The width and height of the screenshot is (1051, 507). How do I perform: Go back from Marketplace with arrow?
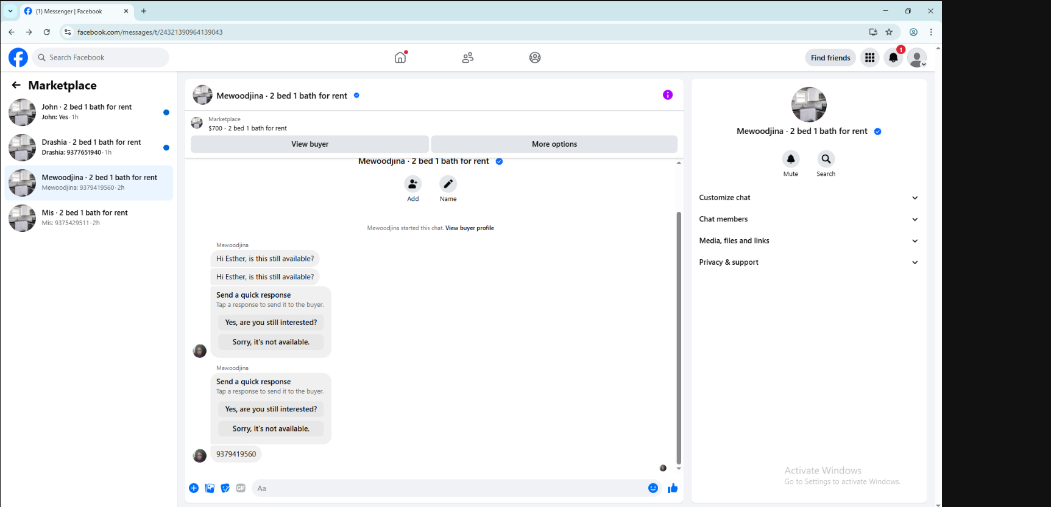pos(16,85)
